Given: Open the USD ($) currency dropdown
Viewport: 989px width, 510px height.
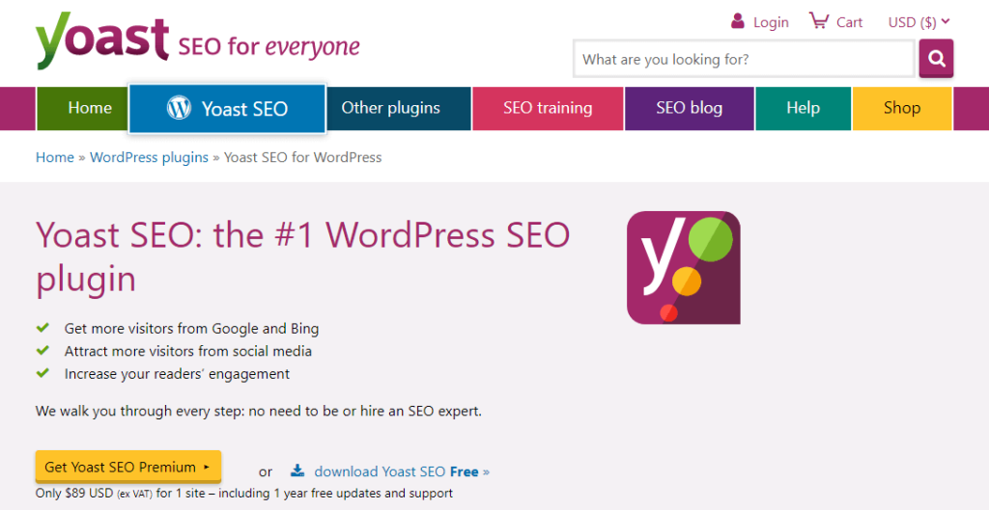Looking at the screenshot, I should point(918,21).
